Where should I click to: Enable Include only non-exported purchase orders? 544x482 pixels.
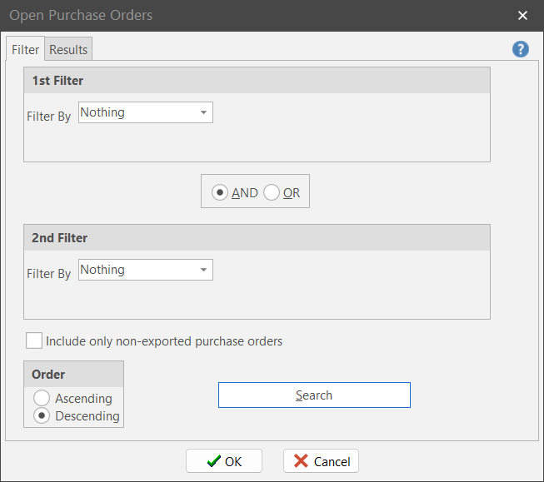tap(34, 340)
